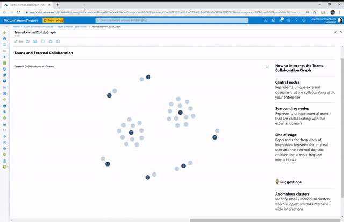Open the Chrome three-dot menu

(x=340, y=12)
